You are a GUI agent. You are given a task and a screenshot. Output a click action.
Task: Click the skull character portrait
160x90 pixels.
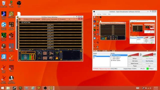25,57
